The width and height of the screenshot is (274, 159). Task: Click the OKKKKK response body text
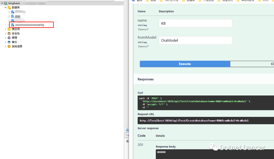pos(161,152)
